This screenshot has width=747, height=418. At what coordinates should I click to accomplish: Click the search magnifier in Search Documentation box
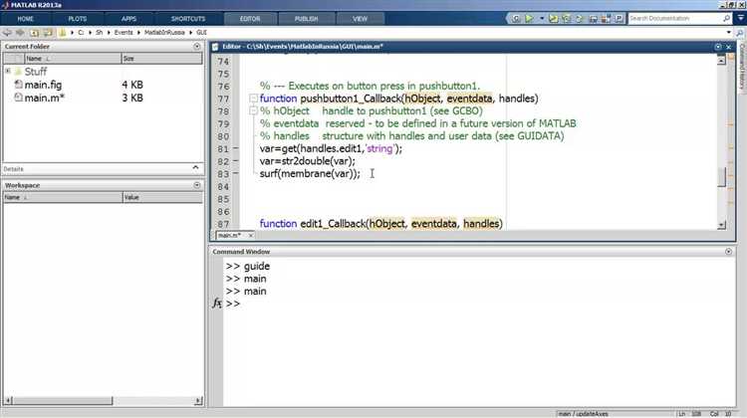[x=726, y=18]
